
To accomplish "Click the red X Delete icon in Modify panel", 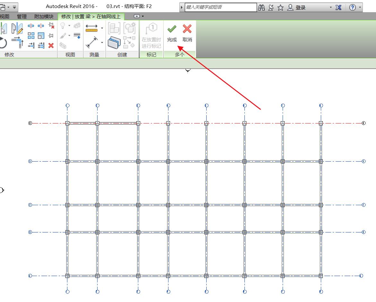I will pyautogui.click(x=51, y=46).
